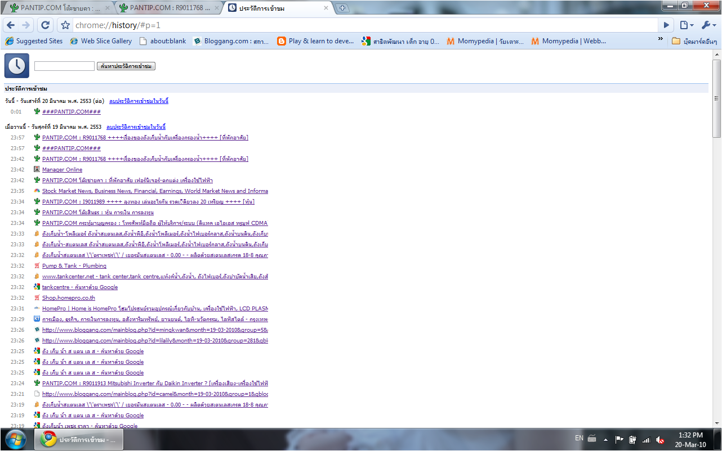Open the สาธิตพัฒนา เด็ก อายุ bookmark

pyautogui.click(x=400, y=41)
